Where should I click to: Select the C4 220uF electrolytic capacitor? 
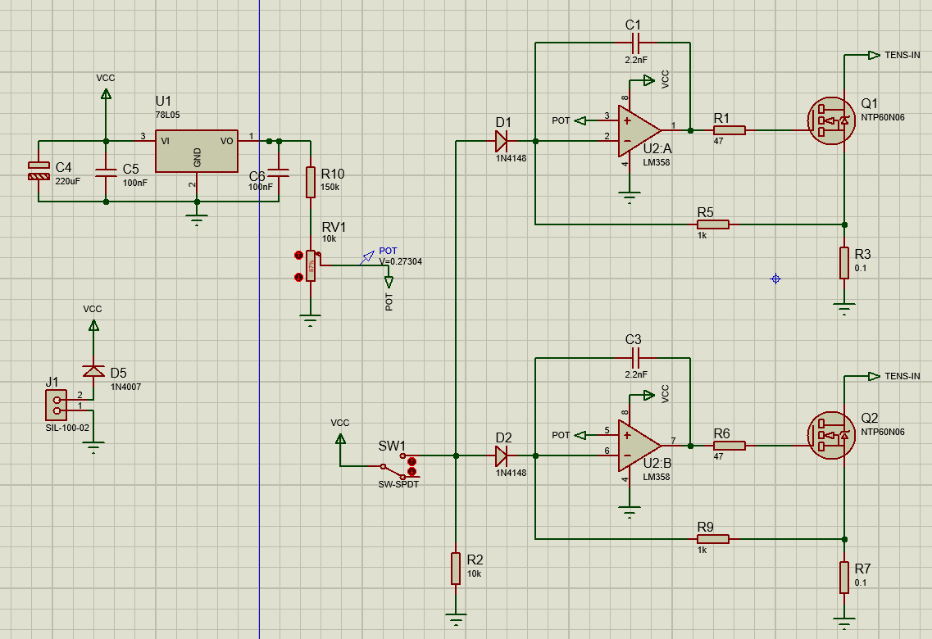pos(39,171)
